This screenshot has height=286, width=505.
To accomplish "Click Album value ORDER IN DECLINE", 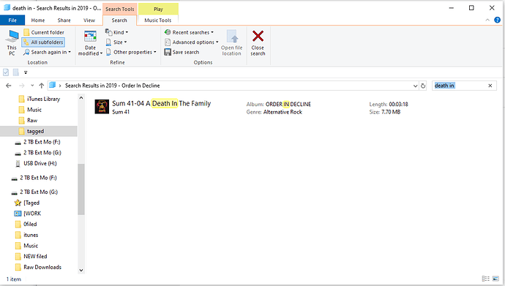I will [x=288, y=105].
